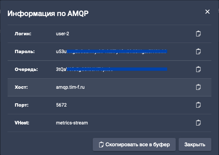Click the Очередь row label
The image size is (219, 155).
(26, 69)
